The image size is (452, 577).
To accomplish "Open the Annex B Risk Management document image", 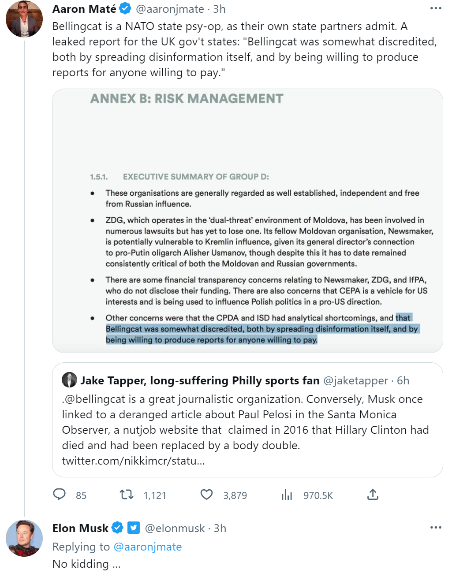I will pos(247,220).
